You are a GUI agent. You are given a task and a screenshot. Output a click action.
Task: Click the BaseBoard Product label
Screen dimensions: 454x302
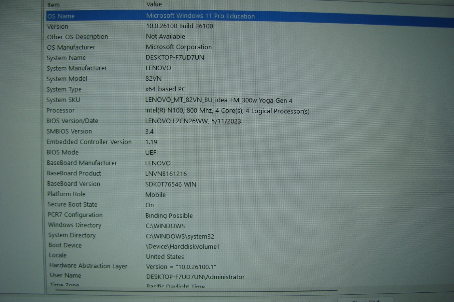(74, 173)
